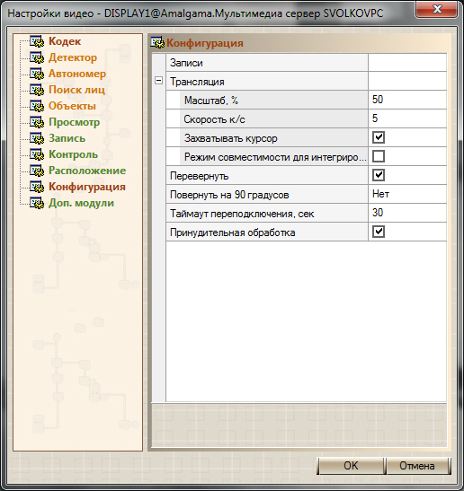This screenshot has height=491, width=464.
Task: Click the Доп. модули icon
Action: [37, 203]
